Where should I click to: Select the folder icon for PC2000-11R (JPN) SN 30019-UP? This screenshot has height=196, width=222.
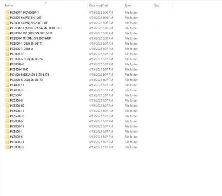pos(7,38)
